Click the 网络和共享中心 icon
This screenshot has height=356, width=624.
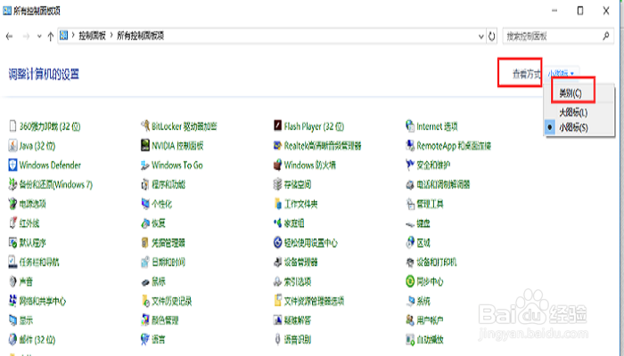point(12,301)
